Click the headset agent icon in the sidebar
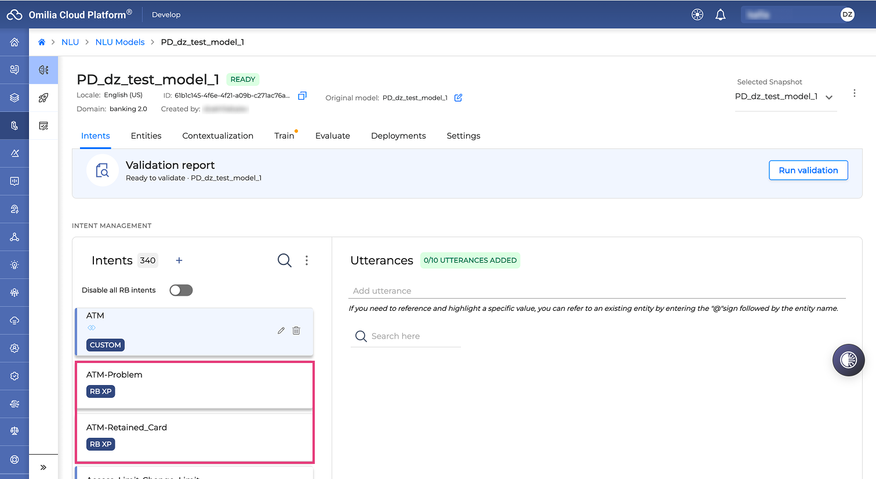Screen dimensions: 876x479 (x=14, y=209)
